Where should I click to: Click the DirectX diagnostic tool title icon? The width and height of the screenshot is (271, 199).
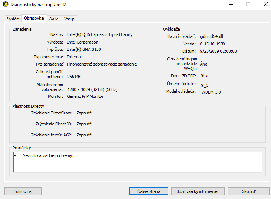click(6, 4)
